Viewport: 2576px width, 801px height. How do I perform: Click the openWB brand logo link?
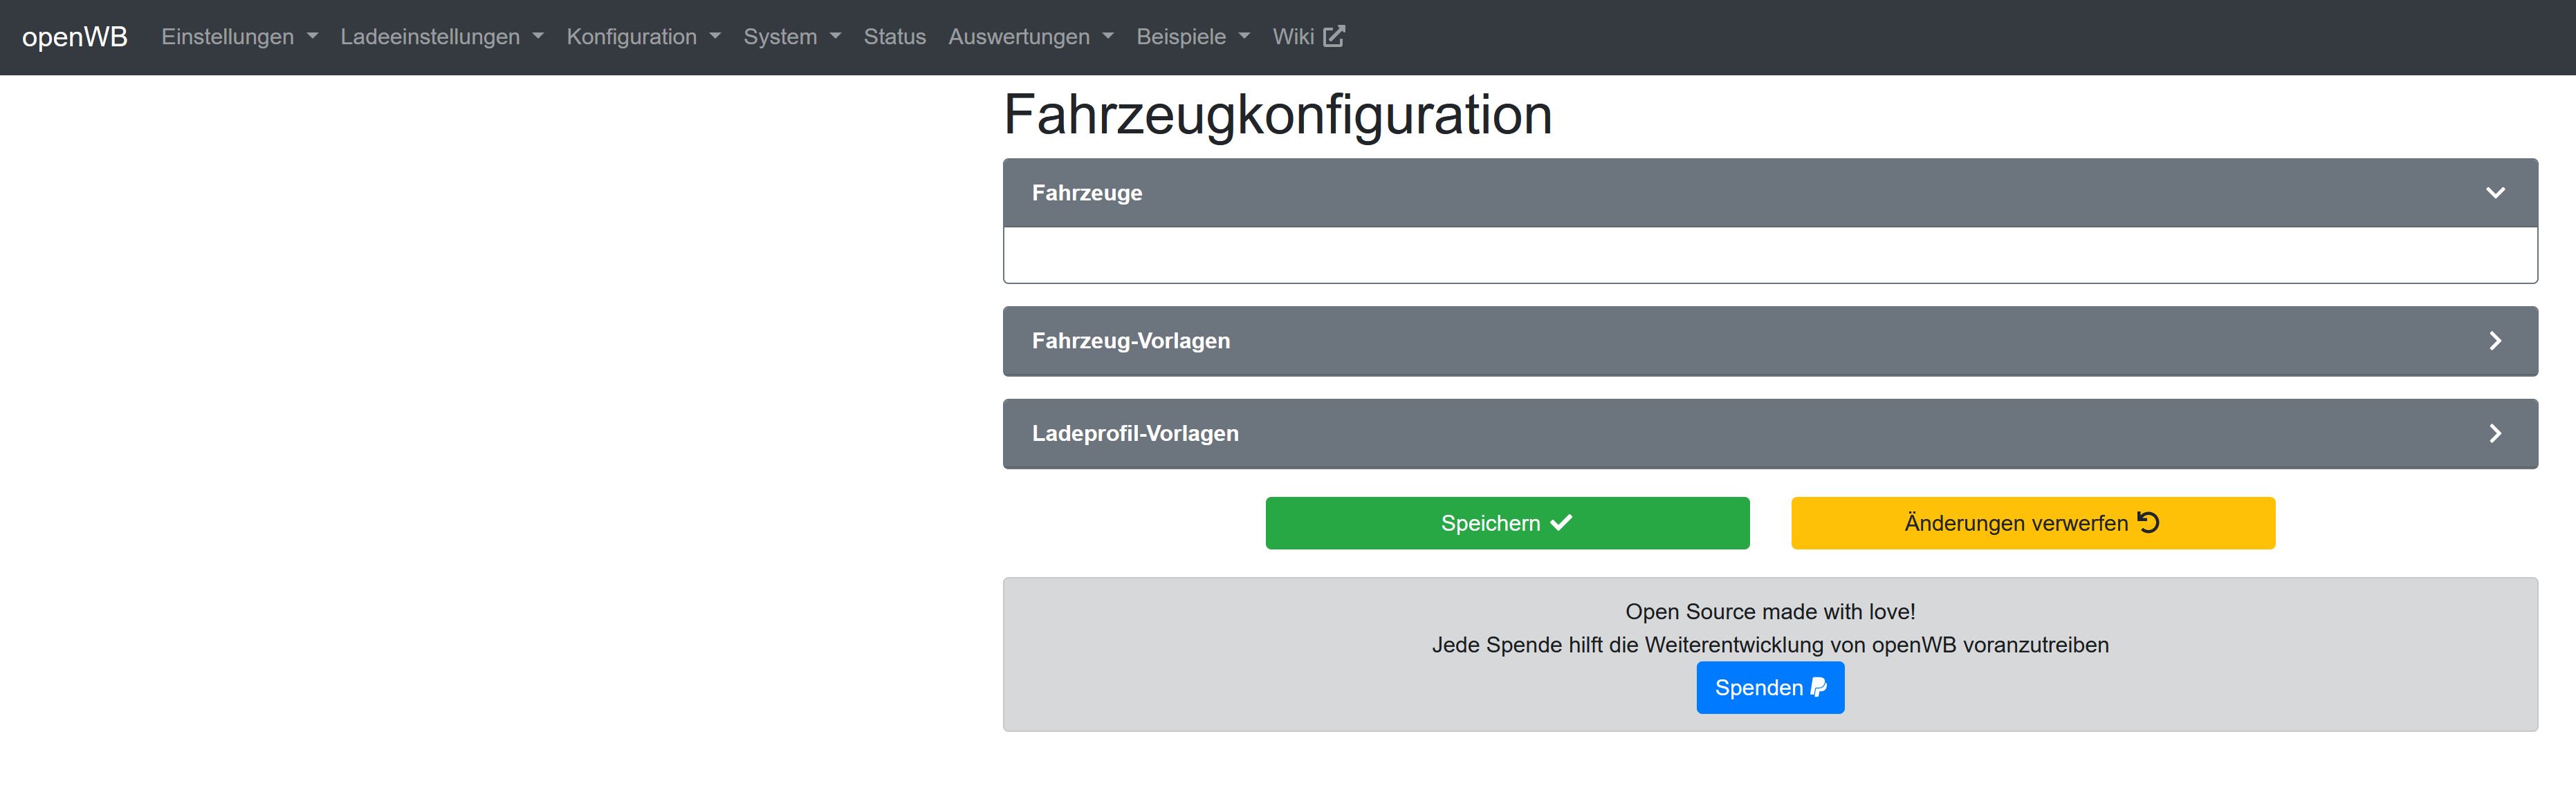75,37
